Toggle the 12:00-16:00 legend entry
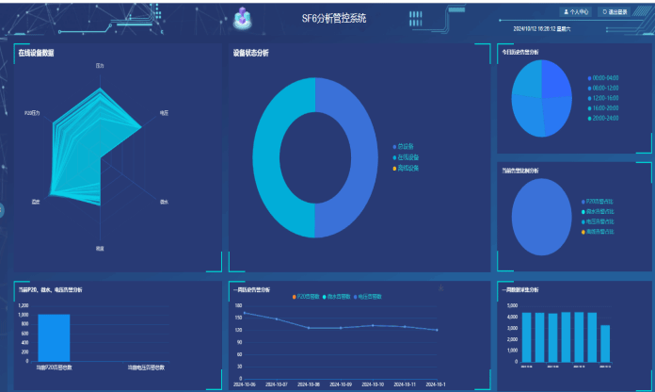This screenshot has width=655, height=392. click(x=602, y=98)
